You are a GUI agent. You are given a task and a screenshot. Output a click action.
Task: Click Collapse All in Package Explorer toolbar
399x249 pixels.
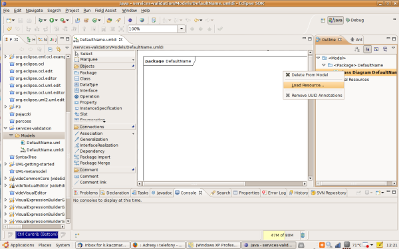50,49
